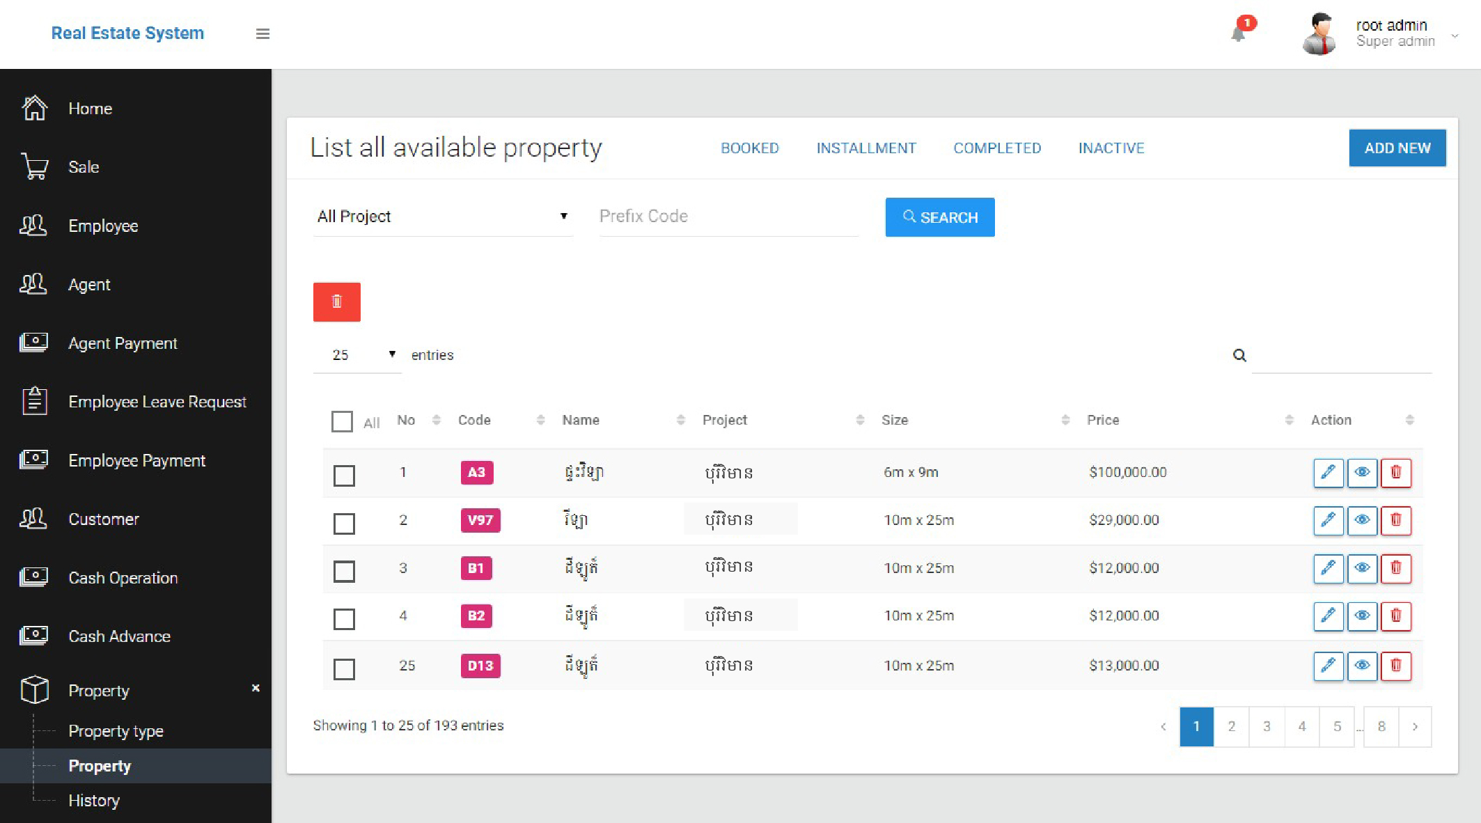Expand the Property sidebar menu item

pos(98,691)
